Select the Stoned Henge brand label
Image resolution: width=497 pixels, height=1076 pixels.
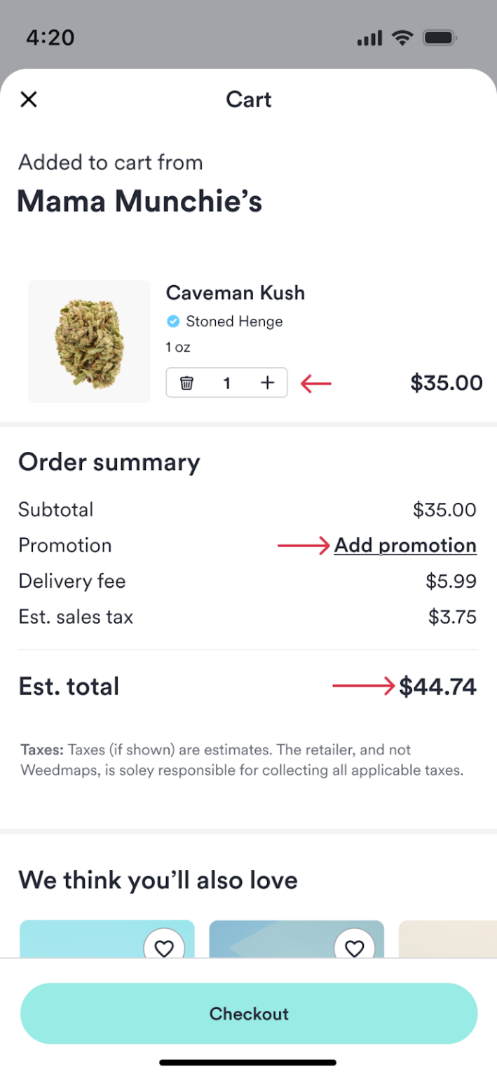point(234,321)
